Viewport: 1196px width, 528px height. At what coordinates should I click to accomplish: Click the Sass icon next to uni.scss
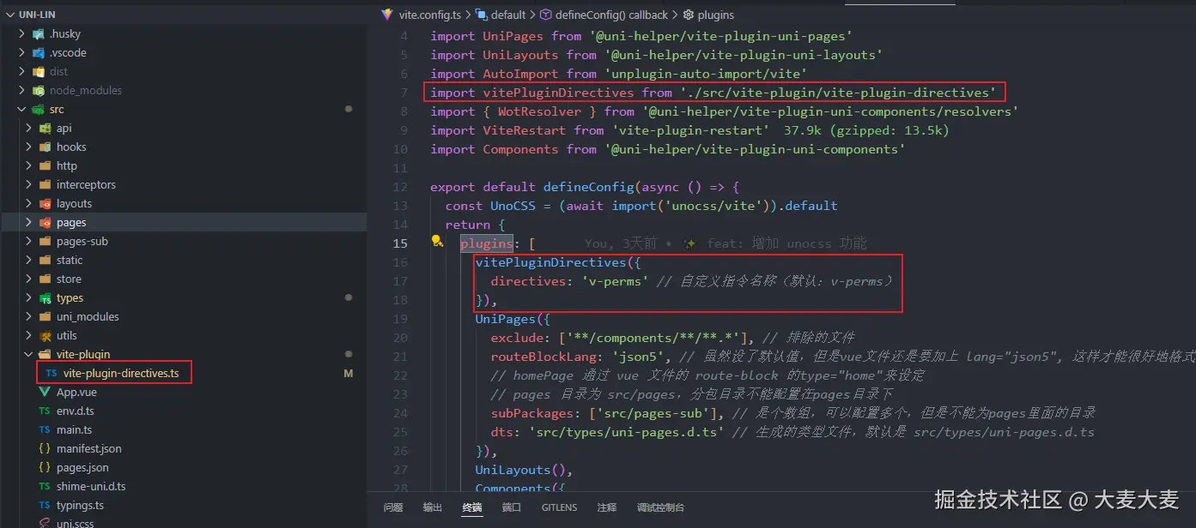tap(43, 524)
